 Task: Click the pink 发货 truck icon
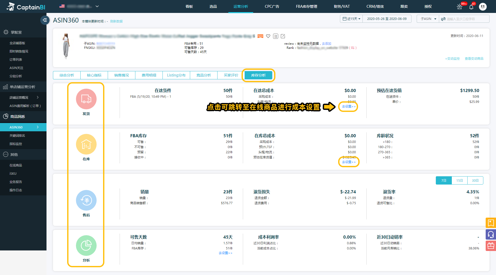(86, 99)
